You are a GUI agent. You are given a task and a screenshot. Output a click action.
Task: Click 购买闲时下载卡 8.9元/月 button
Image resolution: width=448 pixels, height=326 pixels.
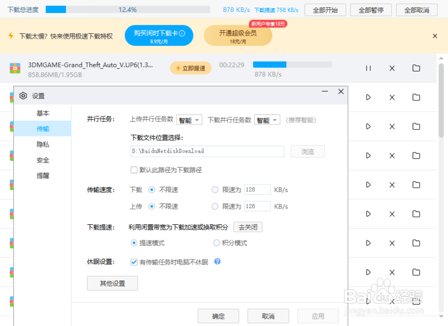coord(159,35)
